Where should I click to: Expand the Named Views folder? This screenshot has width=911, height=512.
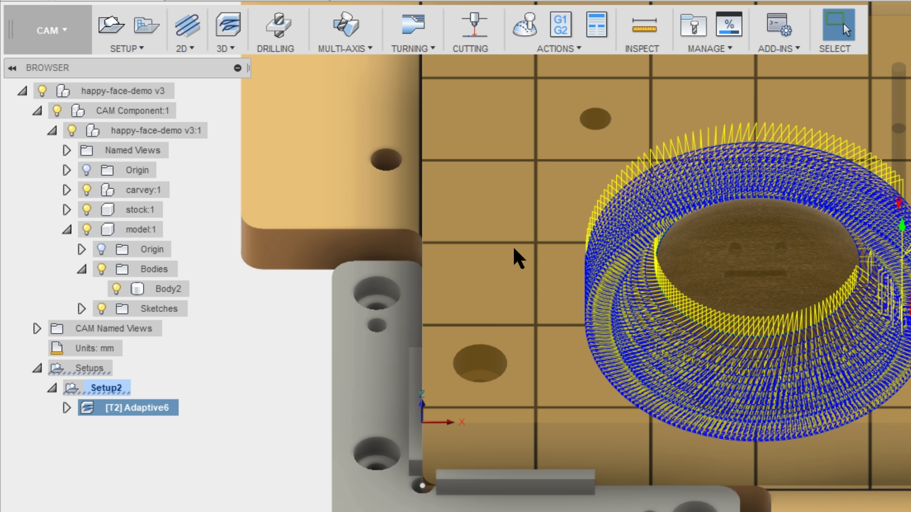(x=66, y=150)
